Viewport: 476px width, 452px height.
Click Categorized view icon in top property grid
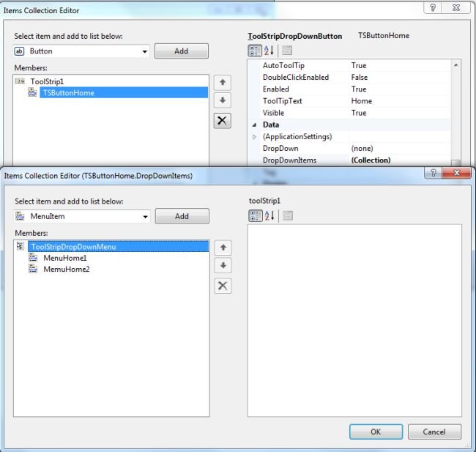pos(255,51)
